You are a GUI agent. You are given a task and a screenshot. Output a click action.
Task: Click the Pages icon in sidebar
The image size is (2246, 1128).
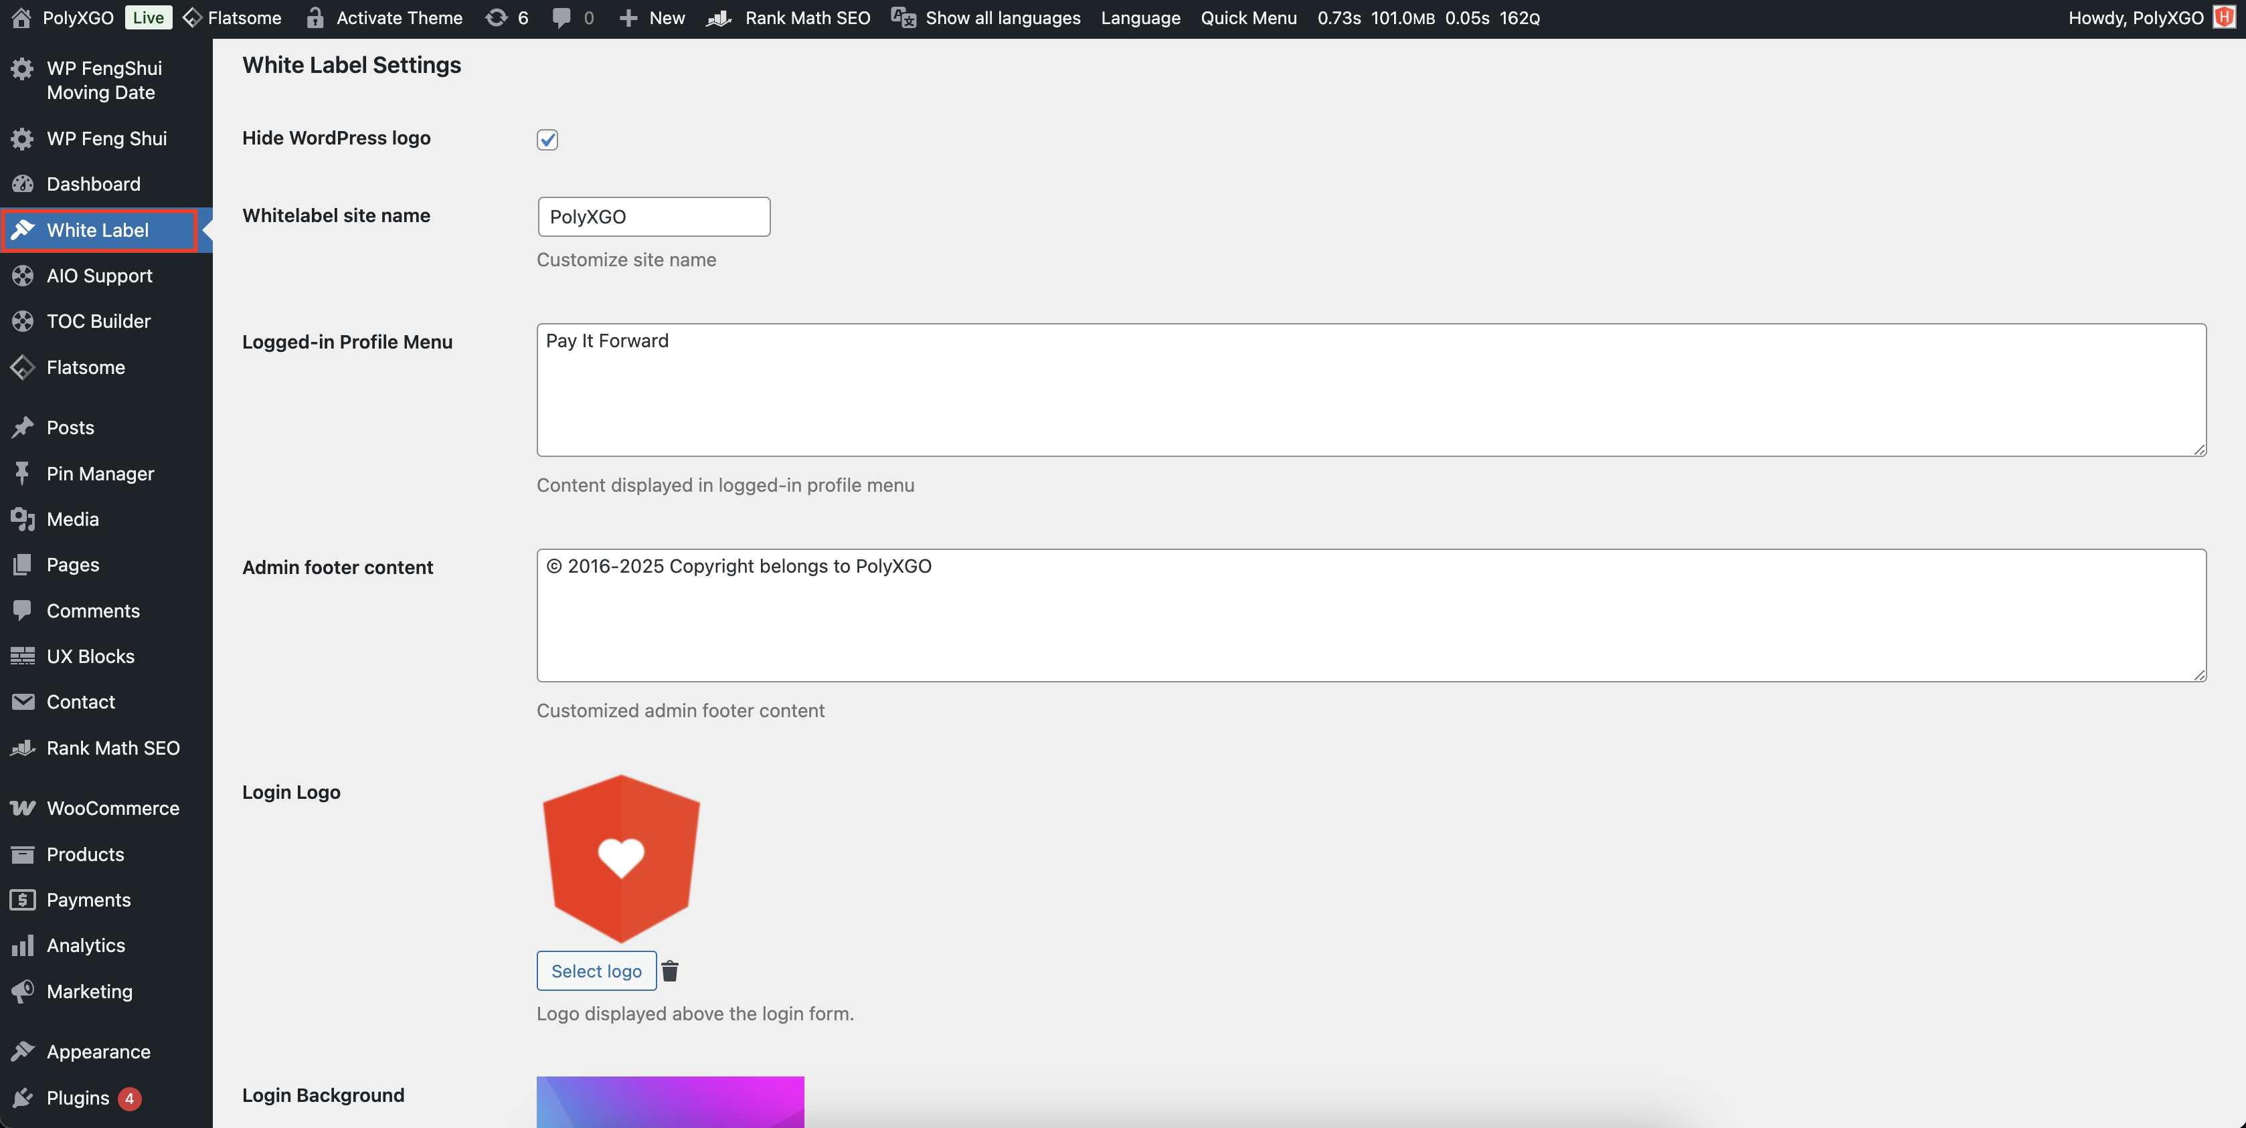[x=23, y=565]
